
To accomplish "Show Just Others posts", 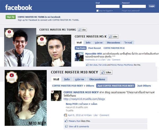I will tap(144, 86).
